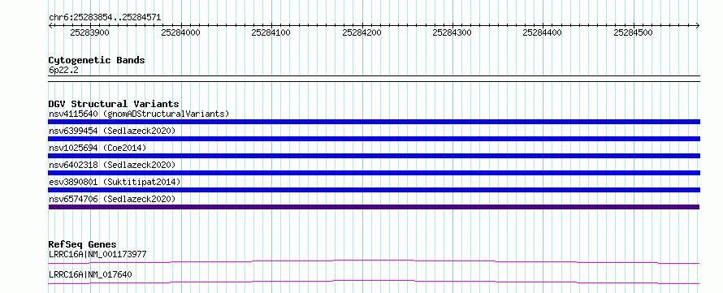The width and height of the screenshot is (723, 293).
Task: Click the blue bar for nsv1025694
Action: tap(374, 156)
